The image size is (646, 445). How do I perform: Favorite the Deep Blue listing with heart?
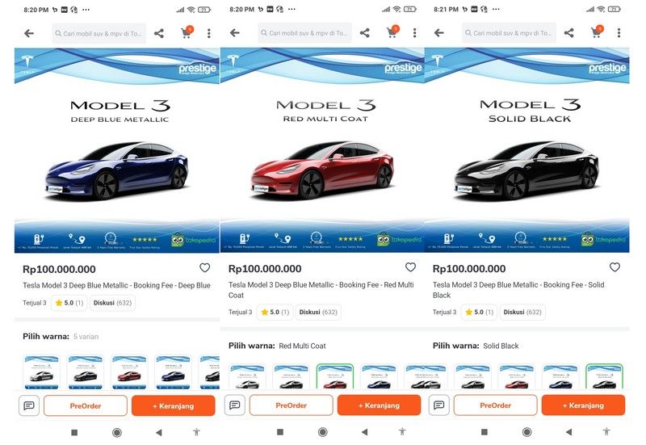tap(205, 268)
